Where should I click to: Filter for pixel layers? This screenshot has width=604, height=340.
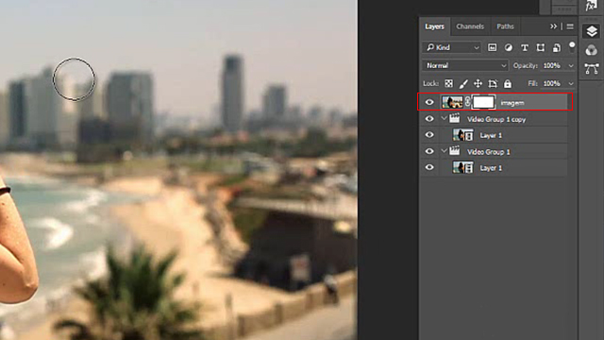(x=493, y=47)
